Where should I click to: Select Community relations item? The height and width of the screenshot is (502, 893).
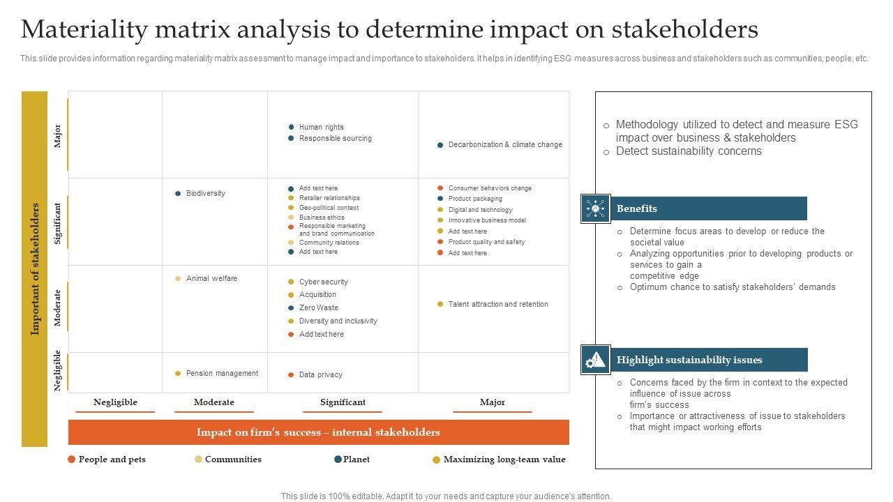click(x=329, y=243)
